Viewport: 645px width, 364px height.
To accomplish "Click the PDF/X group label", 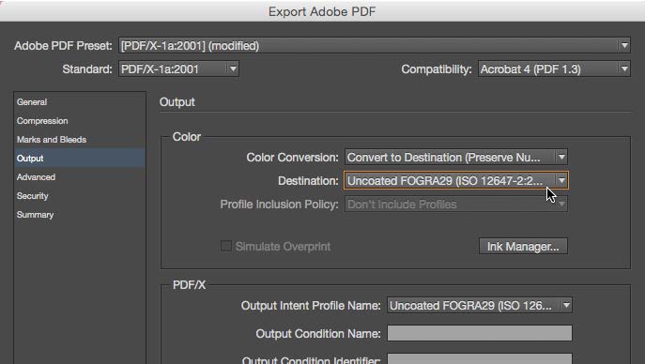I will click(190, 284).
